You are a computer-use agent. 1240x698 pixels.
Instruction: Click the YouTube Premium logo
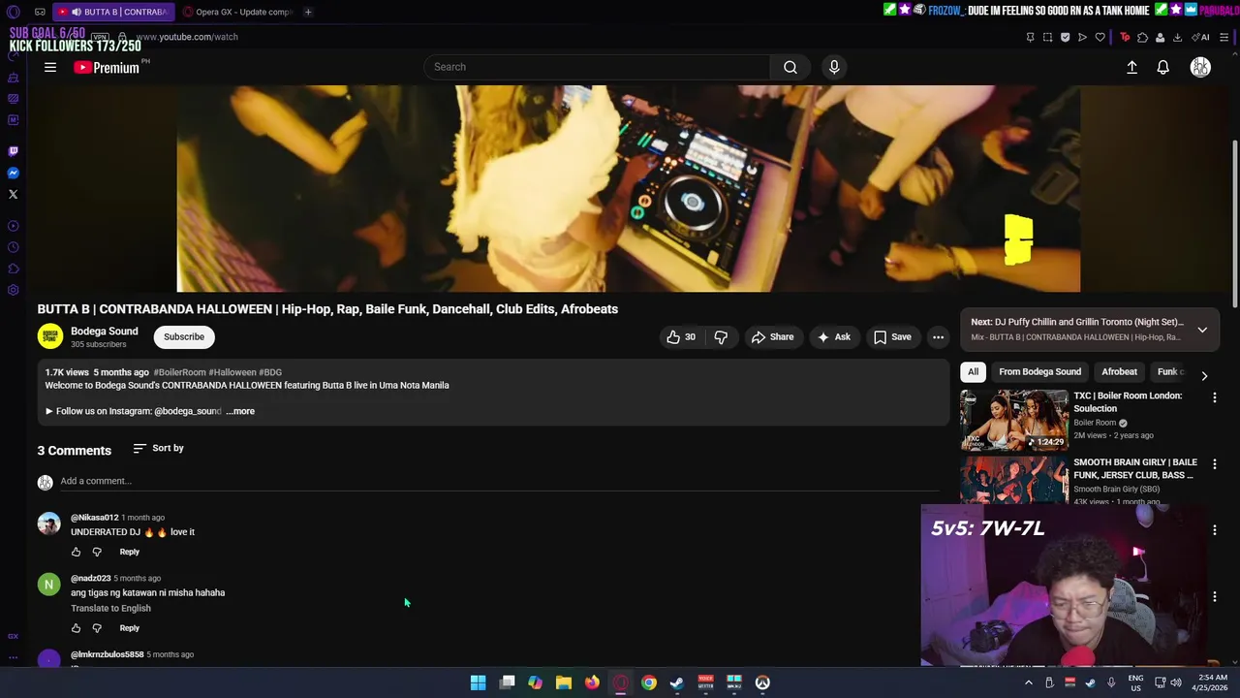tap(107, 67)
